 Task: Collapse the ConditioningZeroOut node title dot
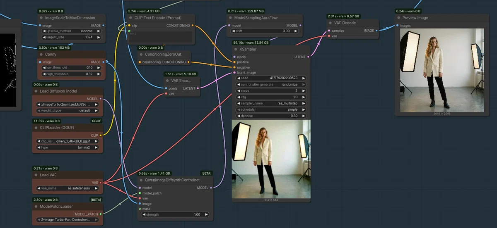click(140, 54)
